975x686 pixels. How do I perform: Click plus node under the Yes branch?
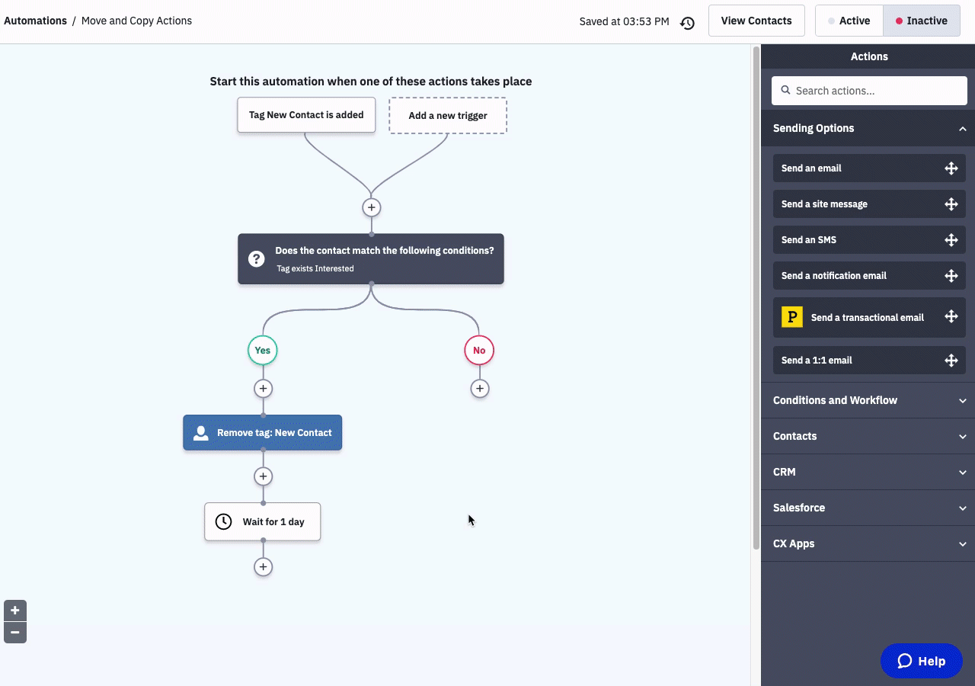tap(263, 389)
